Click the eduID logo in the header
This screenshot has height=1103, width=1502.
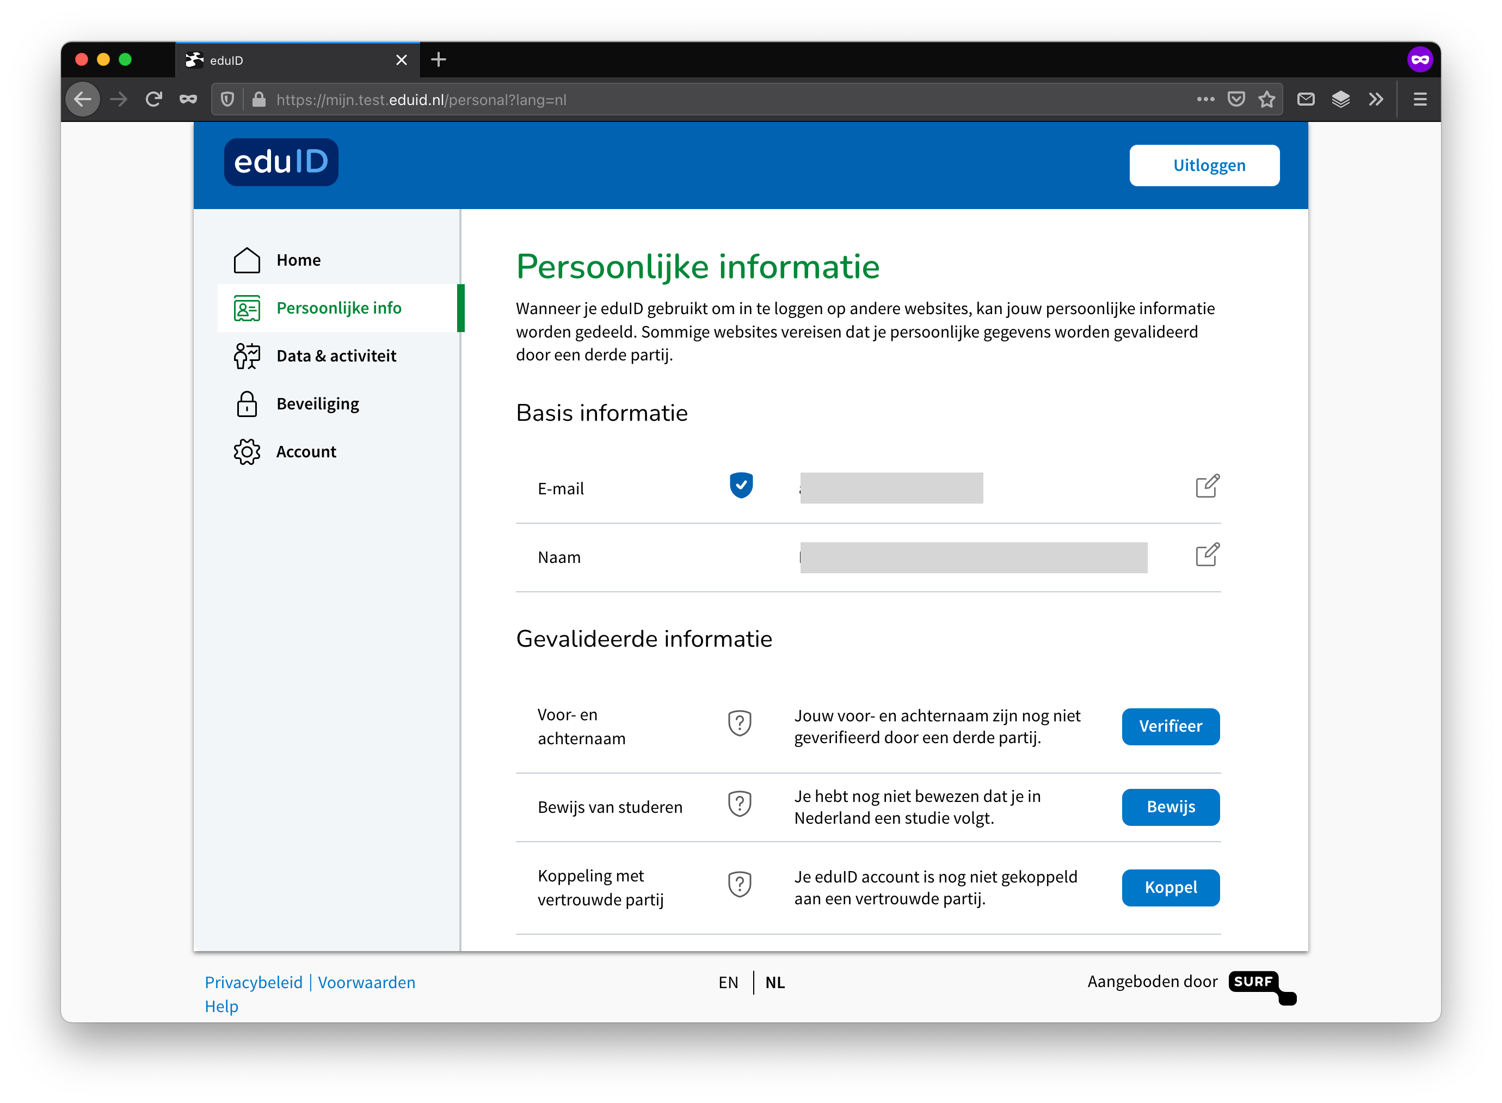281,162
